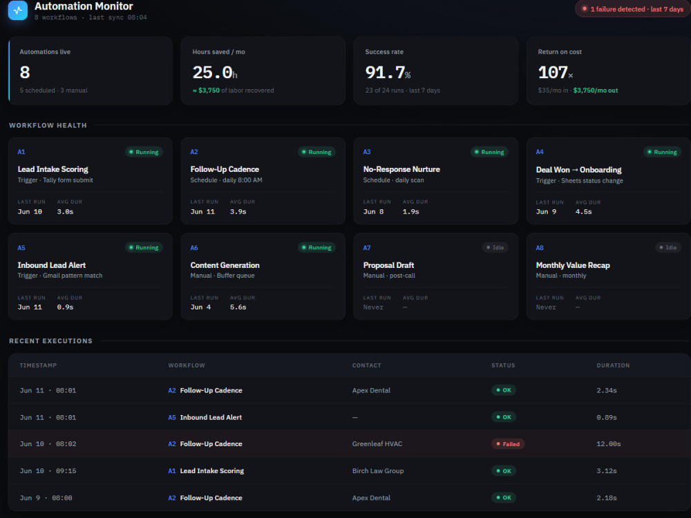The height and width of the screenshot is (518, 691).
Task: Click the Greenleaf HVAC contact
Action: [377, 444]
